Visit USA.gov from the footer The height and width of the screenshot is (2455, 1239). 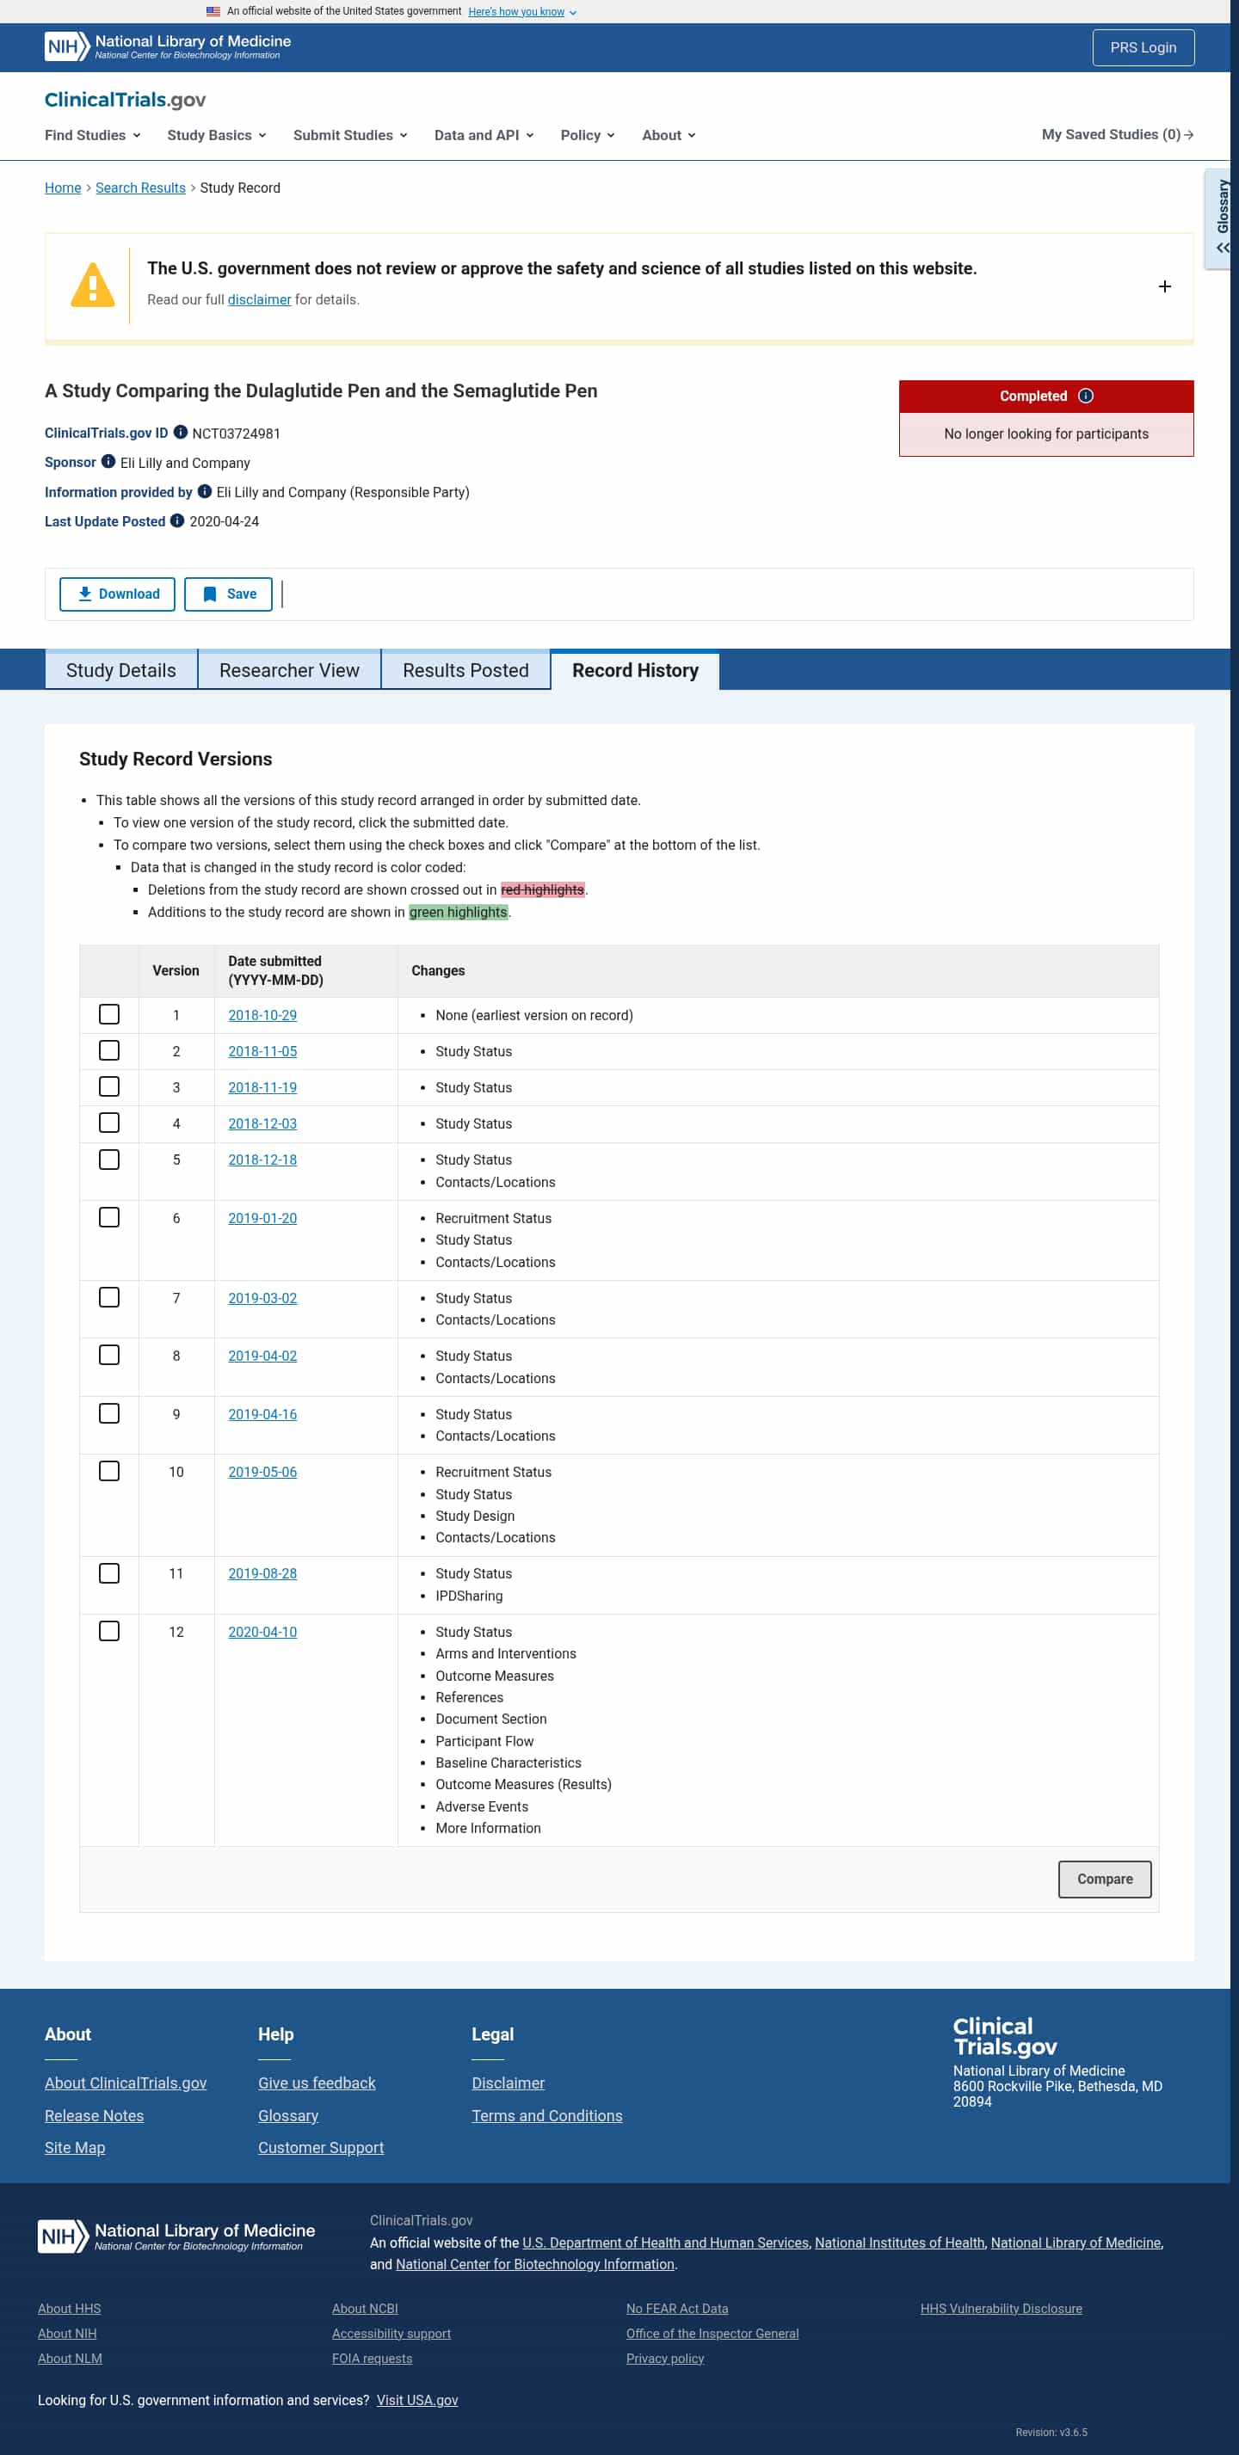point(417,2400)
